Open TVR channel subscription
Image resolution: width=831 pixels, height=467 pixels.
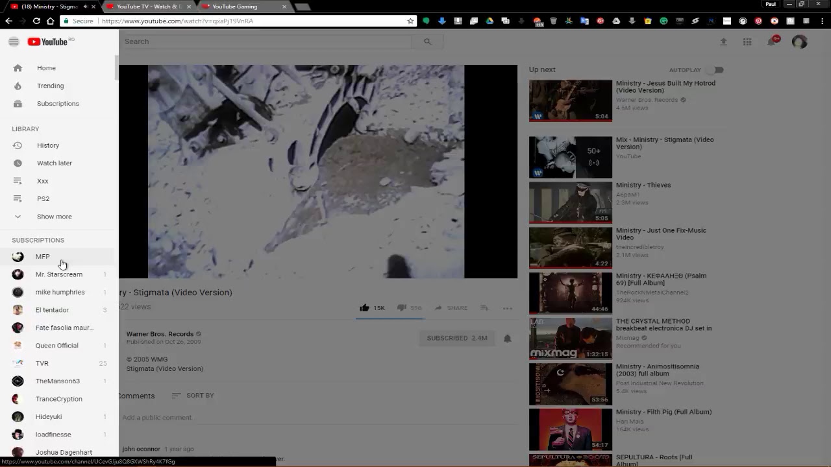(x=58, y=363)
